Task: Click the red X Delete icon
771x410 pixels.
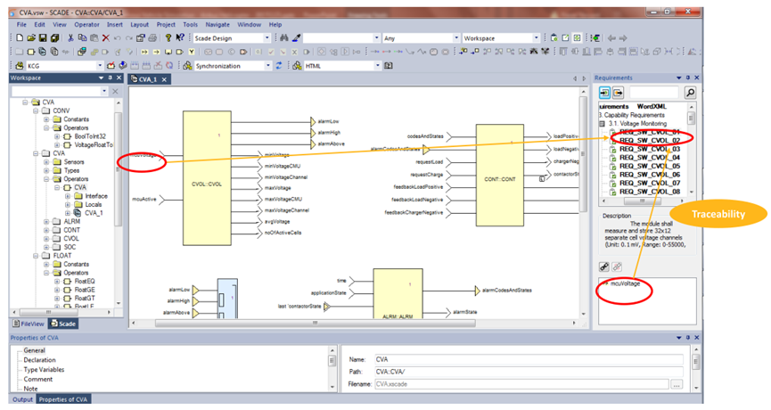Action: pyautogui.click(x=105, y=37)
